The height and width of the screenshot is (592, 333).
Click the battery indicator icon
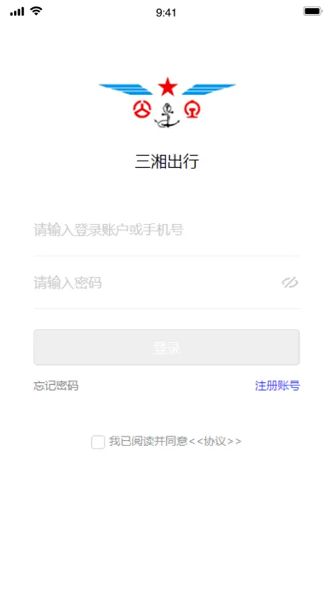click(x=313, y=11)
